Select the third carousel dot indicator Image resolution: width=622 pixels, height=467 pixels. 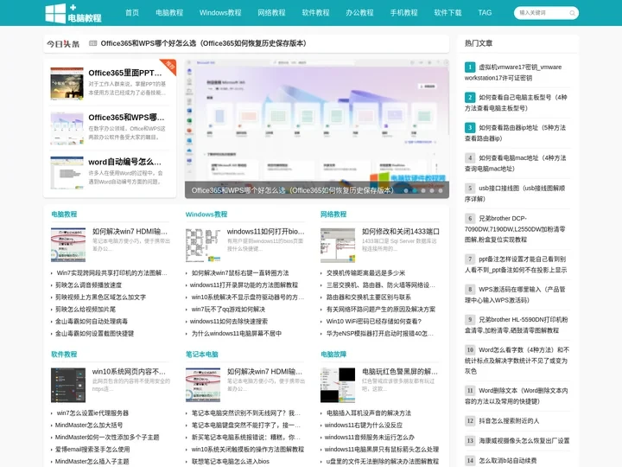click(x=423, y=190)
